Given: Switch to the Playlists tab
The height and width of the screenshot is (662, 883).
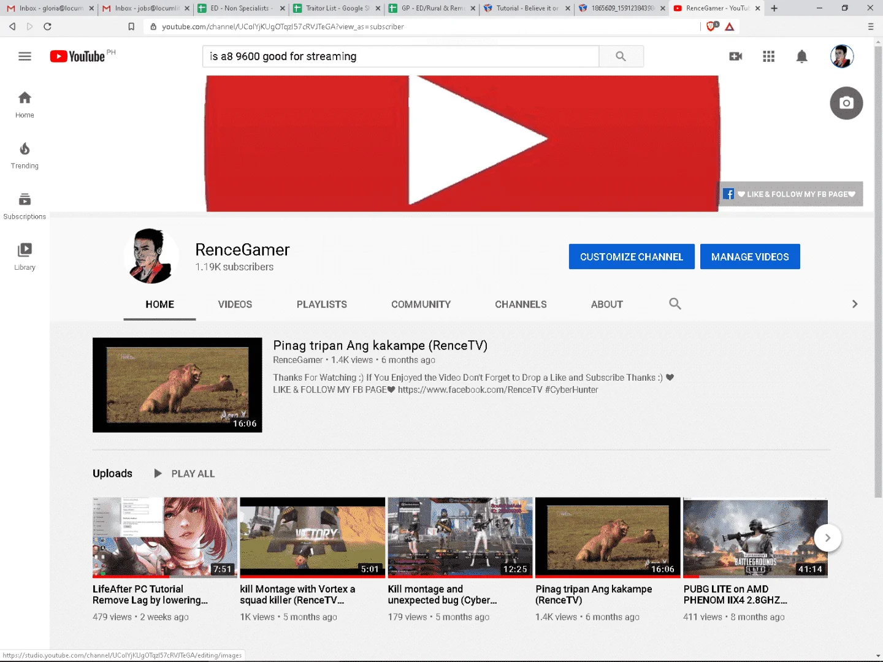Looking at the screenshot, I should [x=322, y=305].
